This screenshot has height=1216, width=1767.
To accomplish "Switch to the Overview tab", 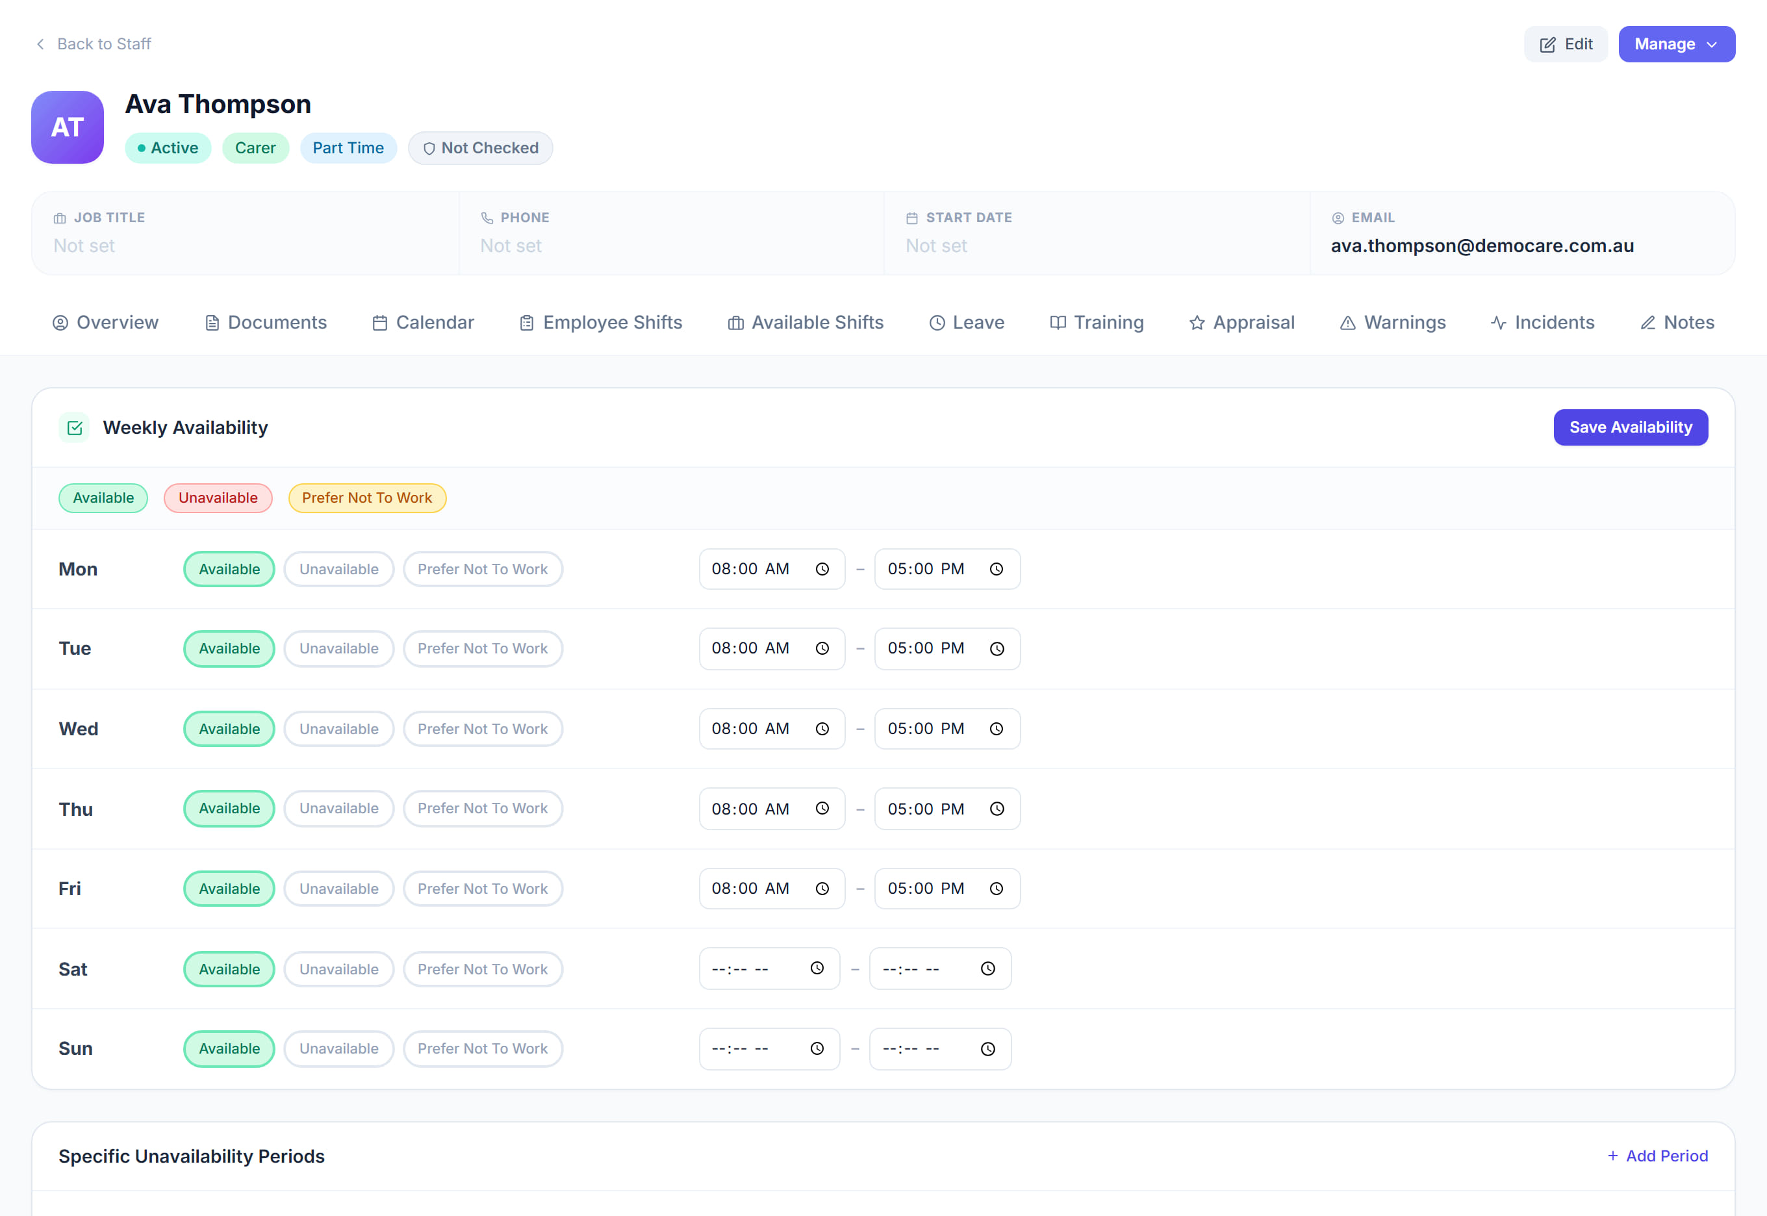I will pos(105,322).
